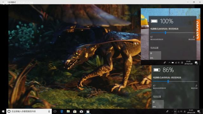Click battery icon in the 21:45 taskbar
Image resolution: width=203 pixels, height=114 pixels.
(x=173, y=63)
